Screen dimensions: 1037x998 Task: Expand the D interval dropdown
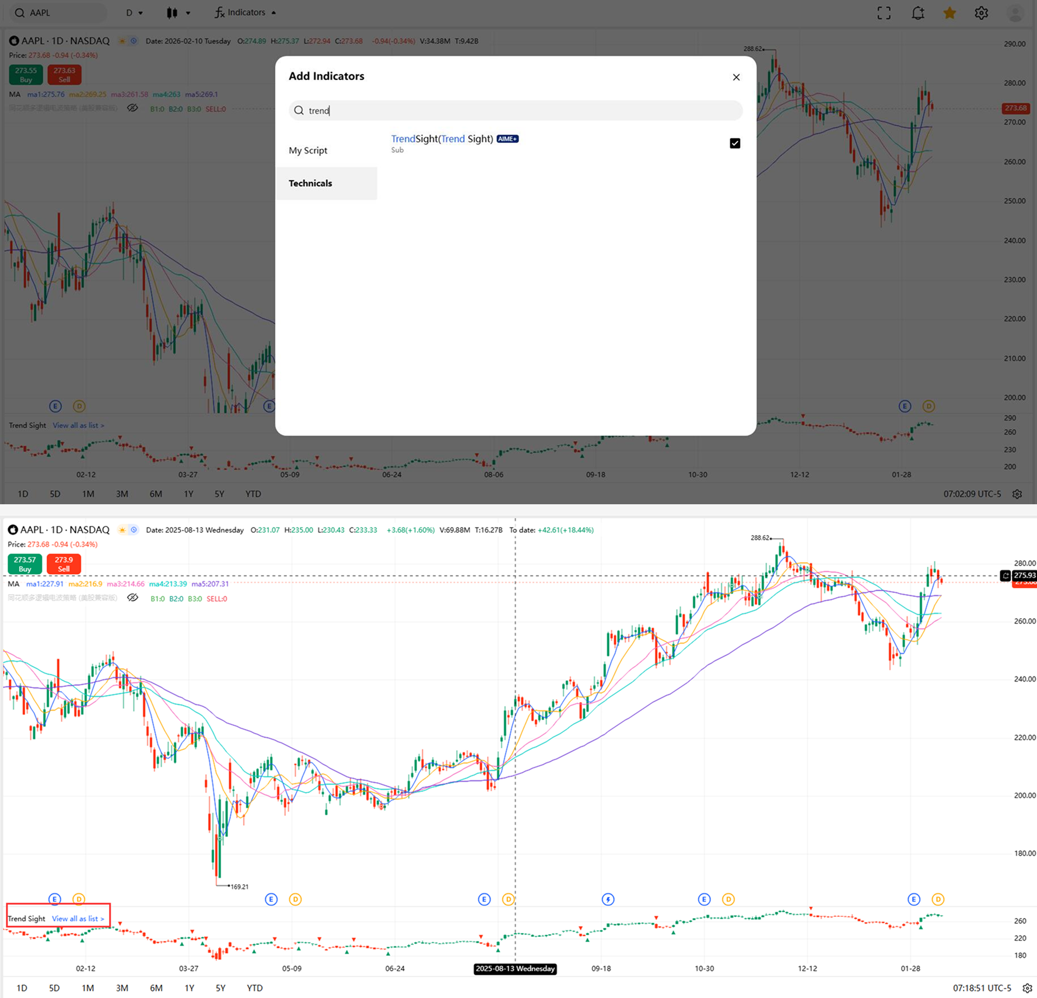coord(134,13)
